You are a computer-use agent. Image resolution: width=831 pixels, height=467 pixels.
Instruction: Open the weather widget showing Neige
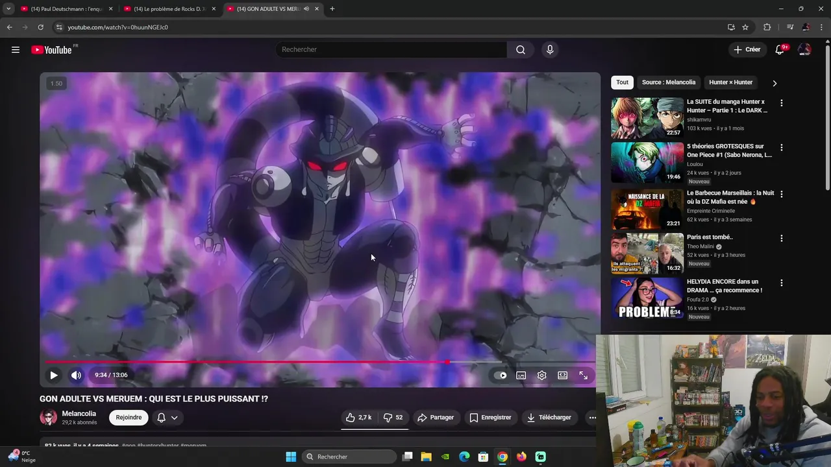(x=21, y=457)
